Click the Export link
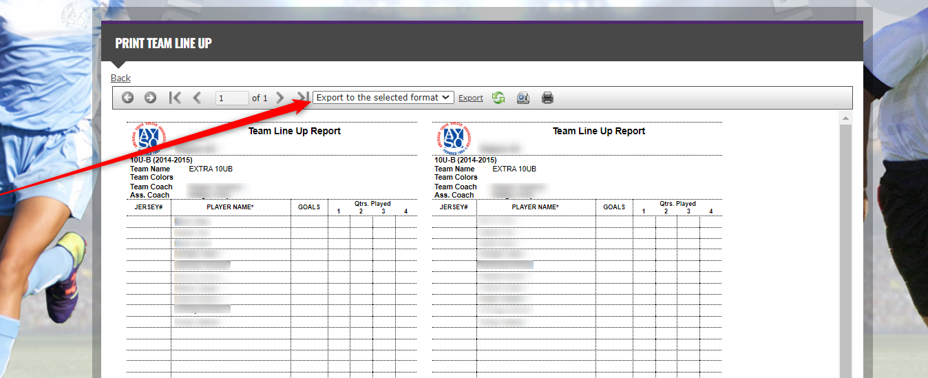Screen dimensions: 928x378 470,98
